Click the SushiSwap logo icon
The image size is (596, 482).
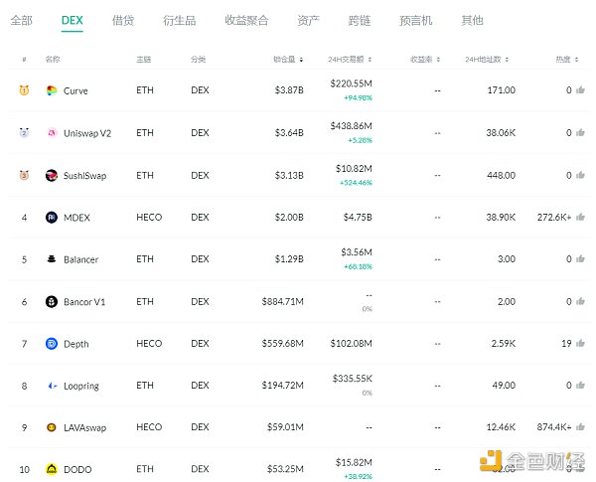click(x=51, y=175)
